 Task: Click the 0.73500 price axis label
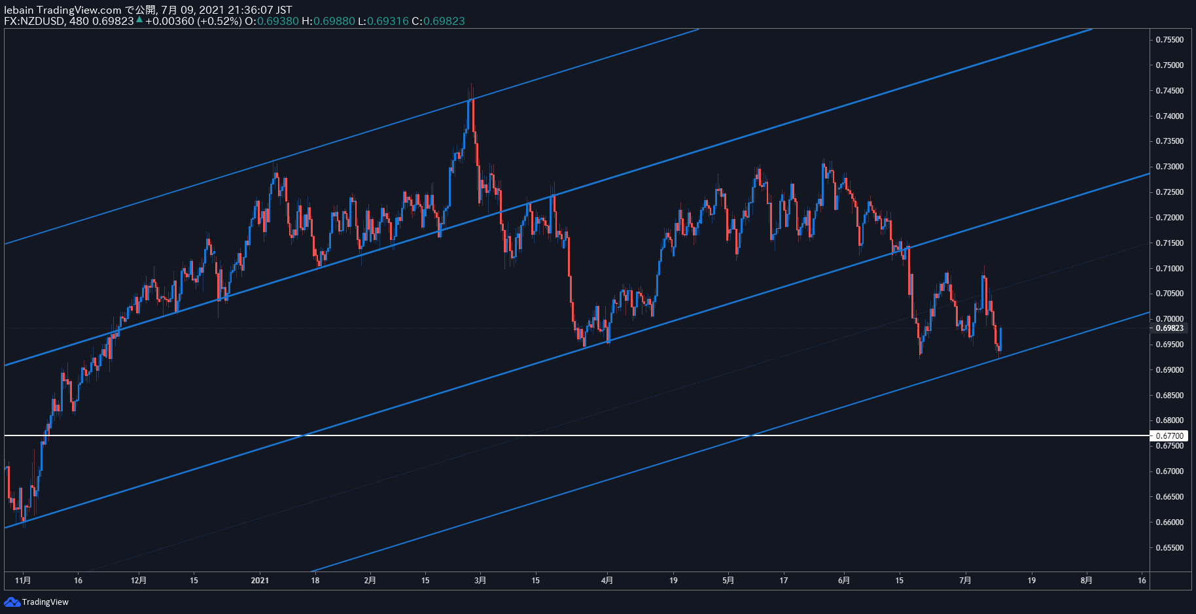pyautogui.click(x=1169, y=141)
